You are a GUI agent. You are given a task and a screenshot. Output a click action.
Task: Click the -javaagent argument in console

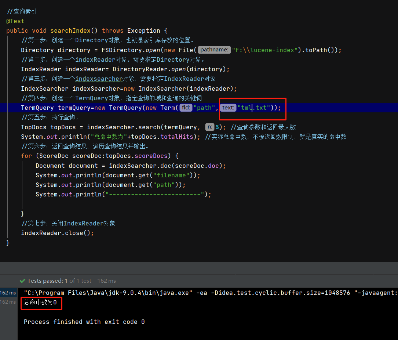pos(376,293)
